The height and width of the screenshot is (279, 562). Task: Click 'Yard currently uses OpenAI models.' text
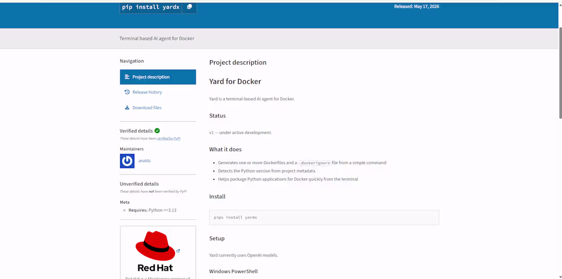(x=244, y=256)
